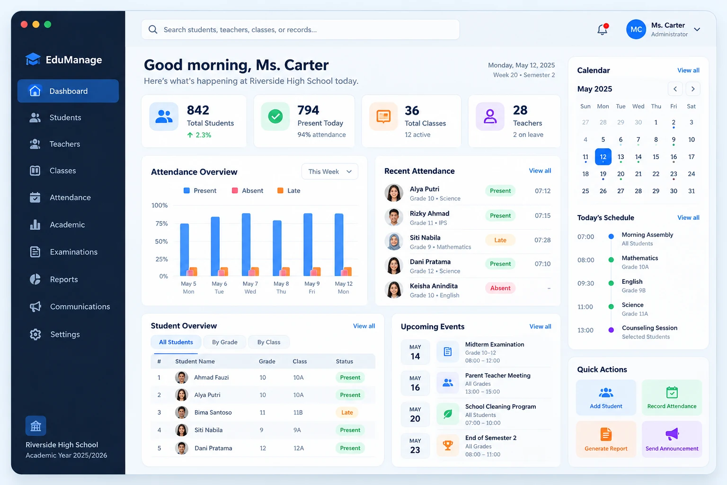Click Send Announcement quick action
This screenshot has width=727, height=485.
click(672, 439)
